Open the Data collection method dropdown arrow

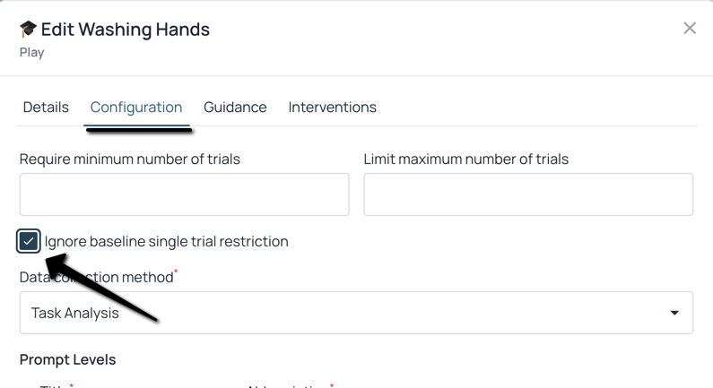pos(674,313)
